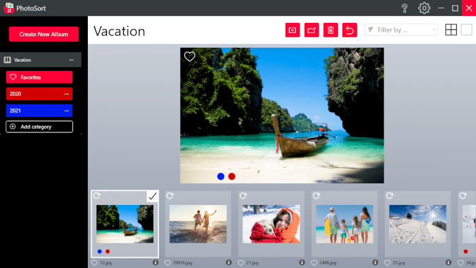Select the snowy mountain trail thumbnail

[x=417, y=224]
